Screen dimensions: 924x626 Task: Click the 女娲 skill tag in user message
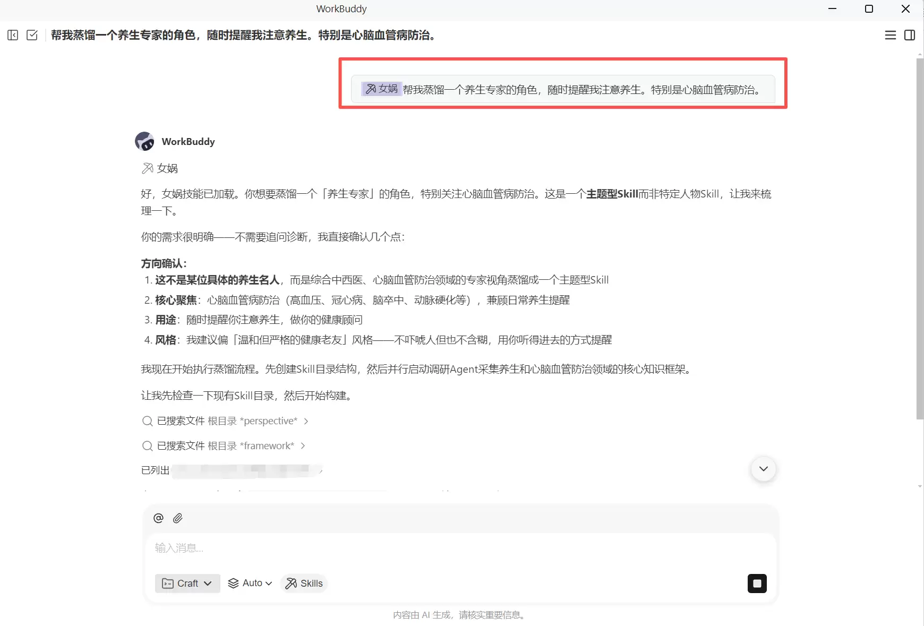[x=381, y=89]
